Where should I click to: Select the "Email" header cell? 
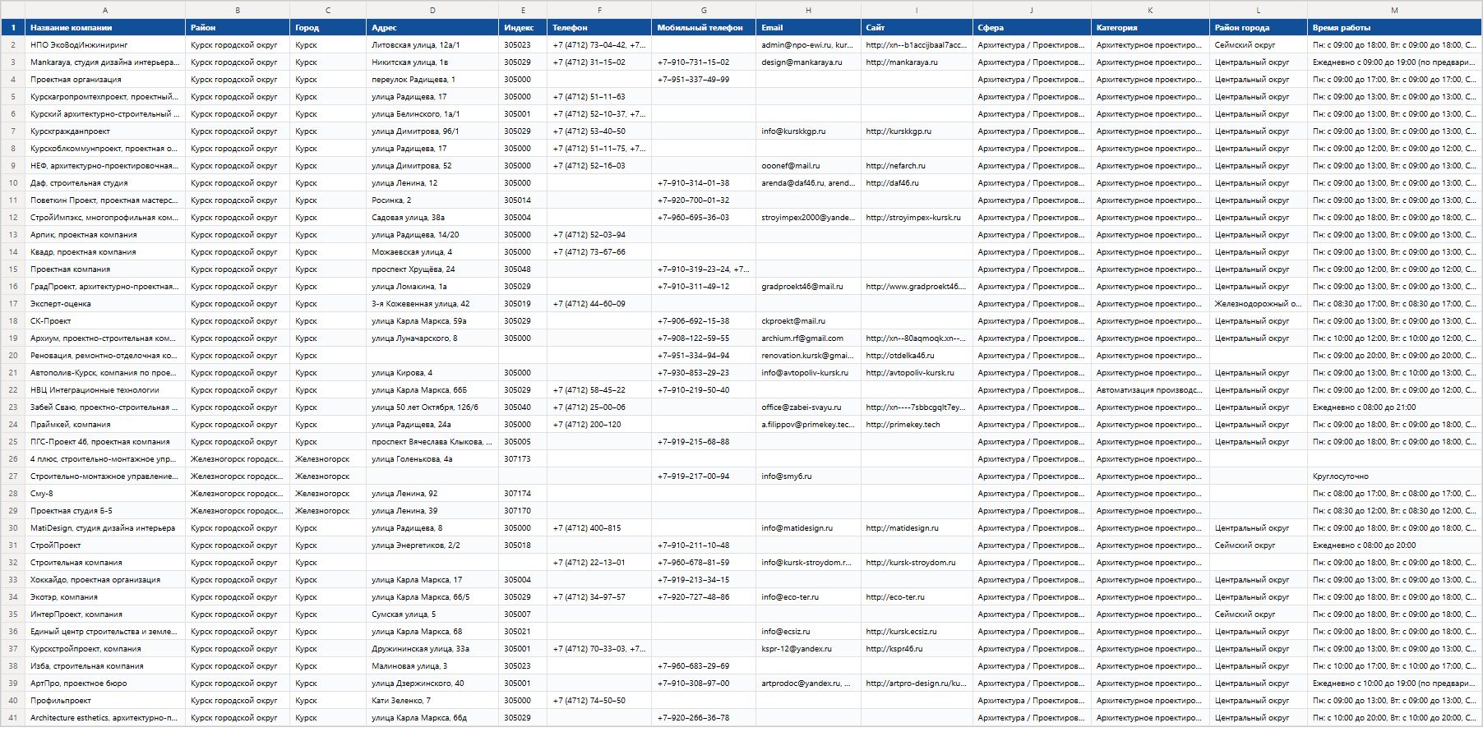[x=808, y=27]
